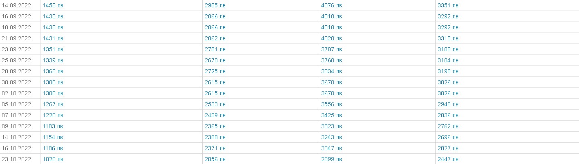
Task: Click the 1339 лв price link
Action: coord(53,60)
